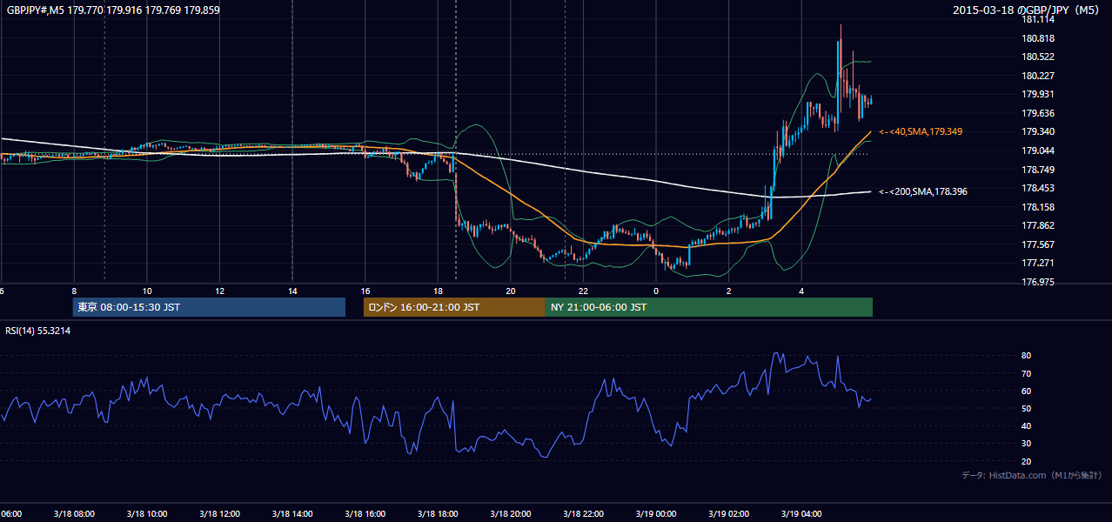Screen dimensions: 1112x522
Task: Select the NY 21:00-06:00 JST session bar
Action: (x=709, y=307)
